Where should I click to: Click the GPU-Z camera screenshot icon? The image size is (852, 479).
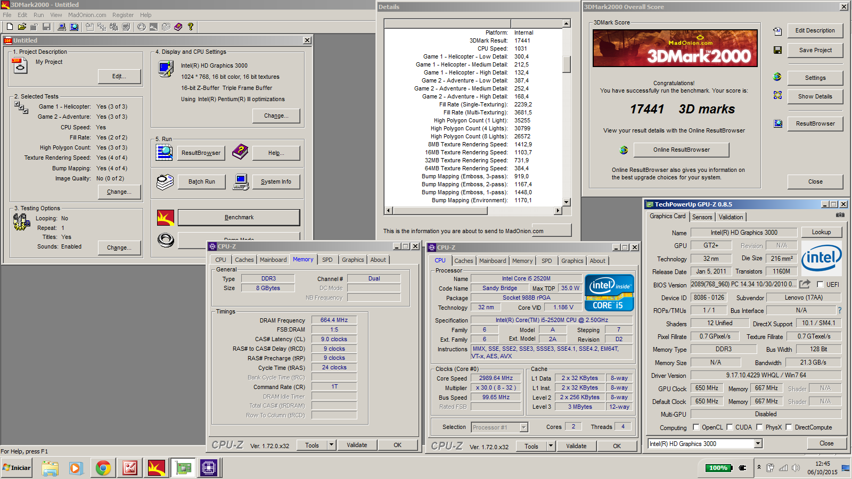(x=840, y=215)
